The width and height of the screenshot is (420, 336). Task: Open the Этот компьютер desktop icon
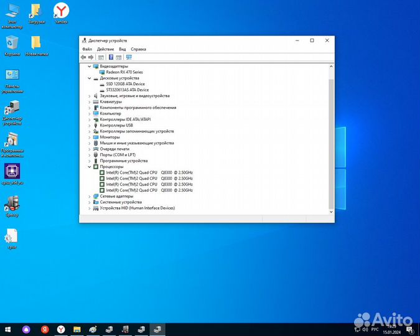coord(12,16)
